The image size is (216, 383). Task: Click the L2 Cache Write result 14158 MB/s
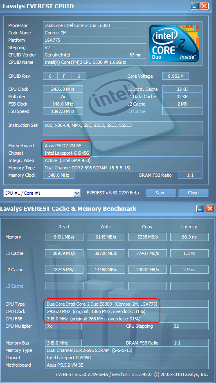point(106,270)
